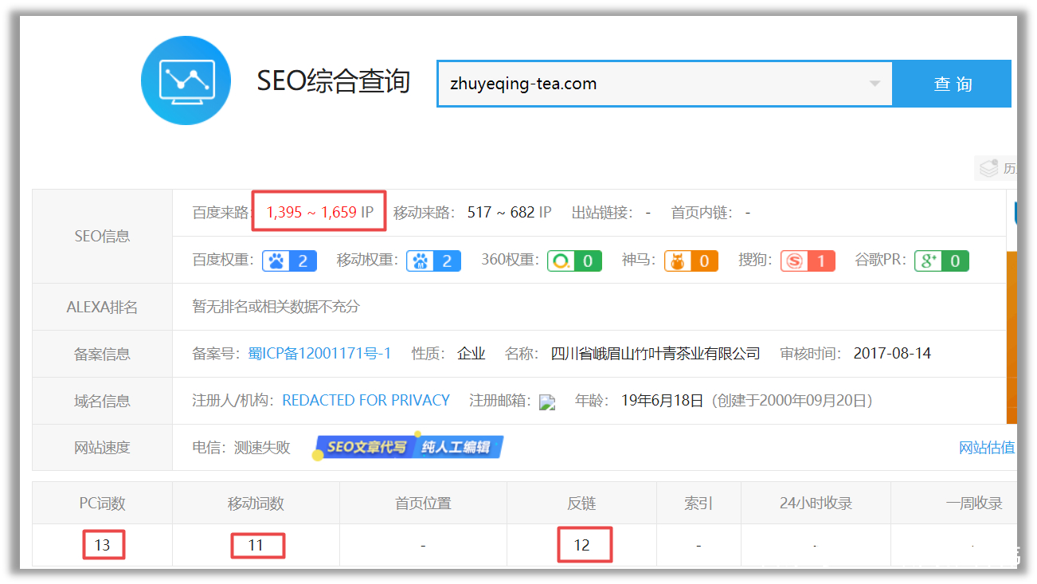The width and height of the screenshot is (1037, 584).
Task: Expand the domain search dropdown arrow
Action: pyautogui.click(x=875, y=84)
